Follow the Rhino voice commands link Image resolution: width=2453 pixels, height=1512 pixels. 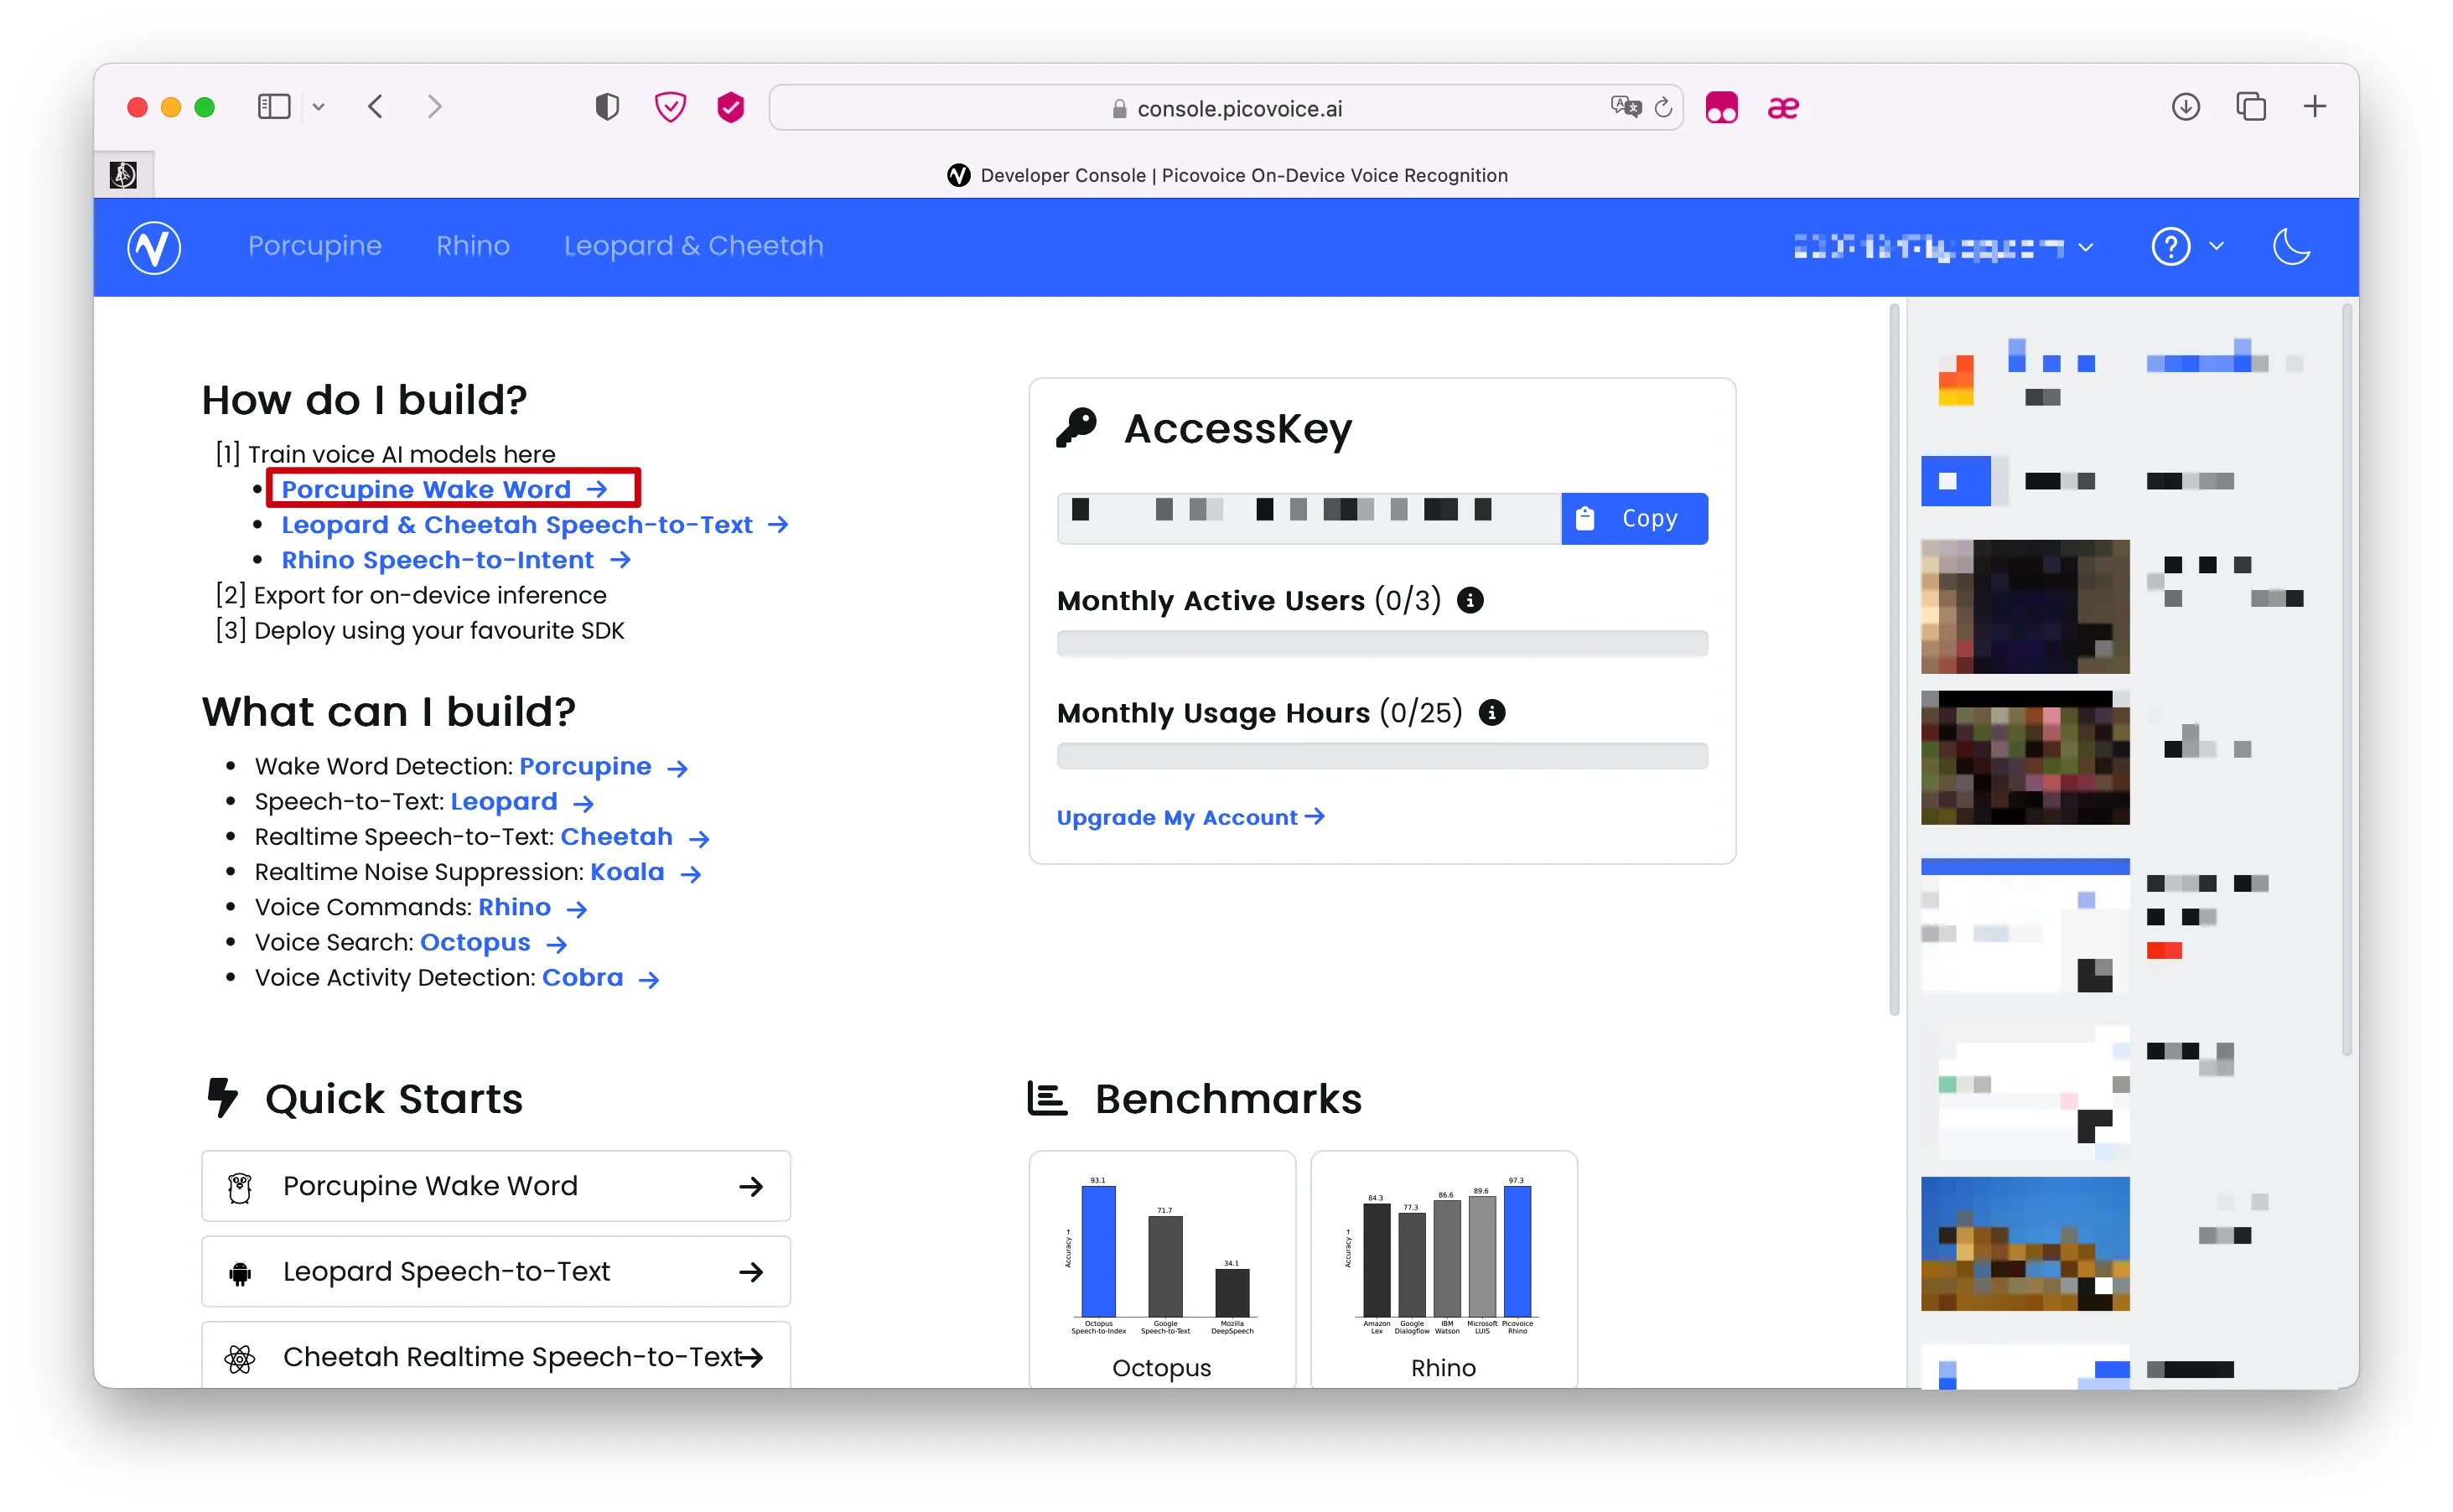(532, 907)
